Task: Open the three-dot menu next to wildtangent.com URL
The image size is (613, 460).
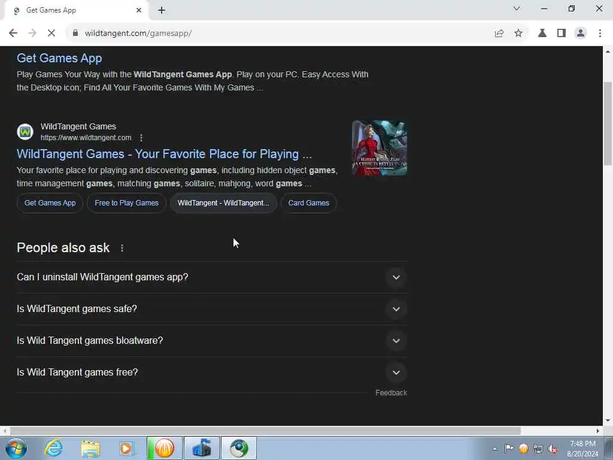Action: click(x=141, y=138)
